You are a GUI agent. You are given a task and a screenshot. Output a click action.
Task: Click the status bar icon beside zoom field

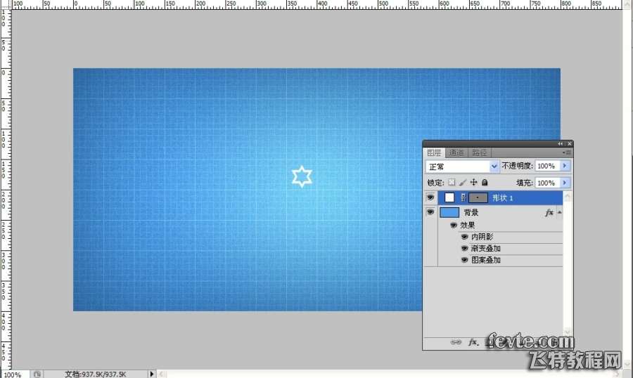coord(37,374)
